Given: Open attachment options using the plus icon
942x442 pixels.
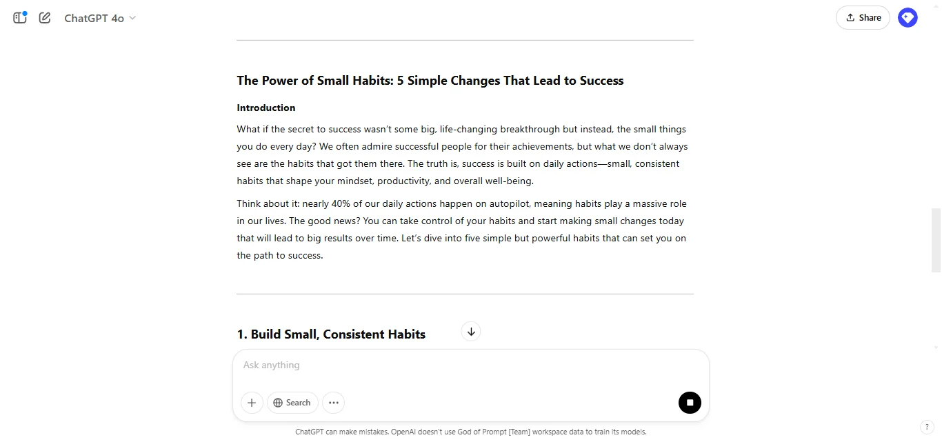Looking at the screenshot, I should point(252,403).
